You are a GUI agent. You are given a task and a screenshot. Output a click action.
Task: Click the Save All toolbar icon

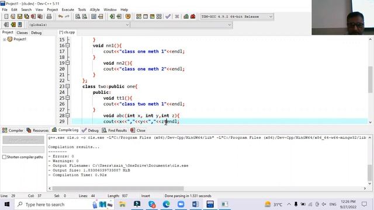(x=26, y=16)
